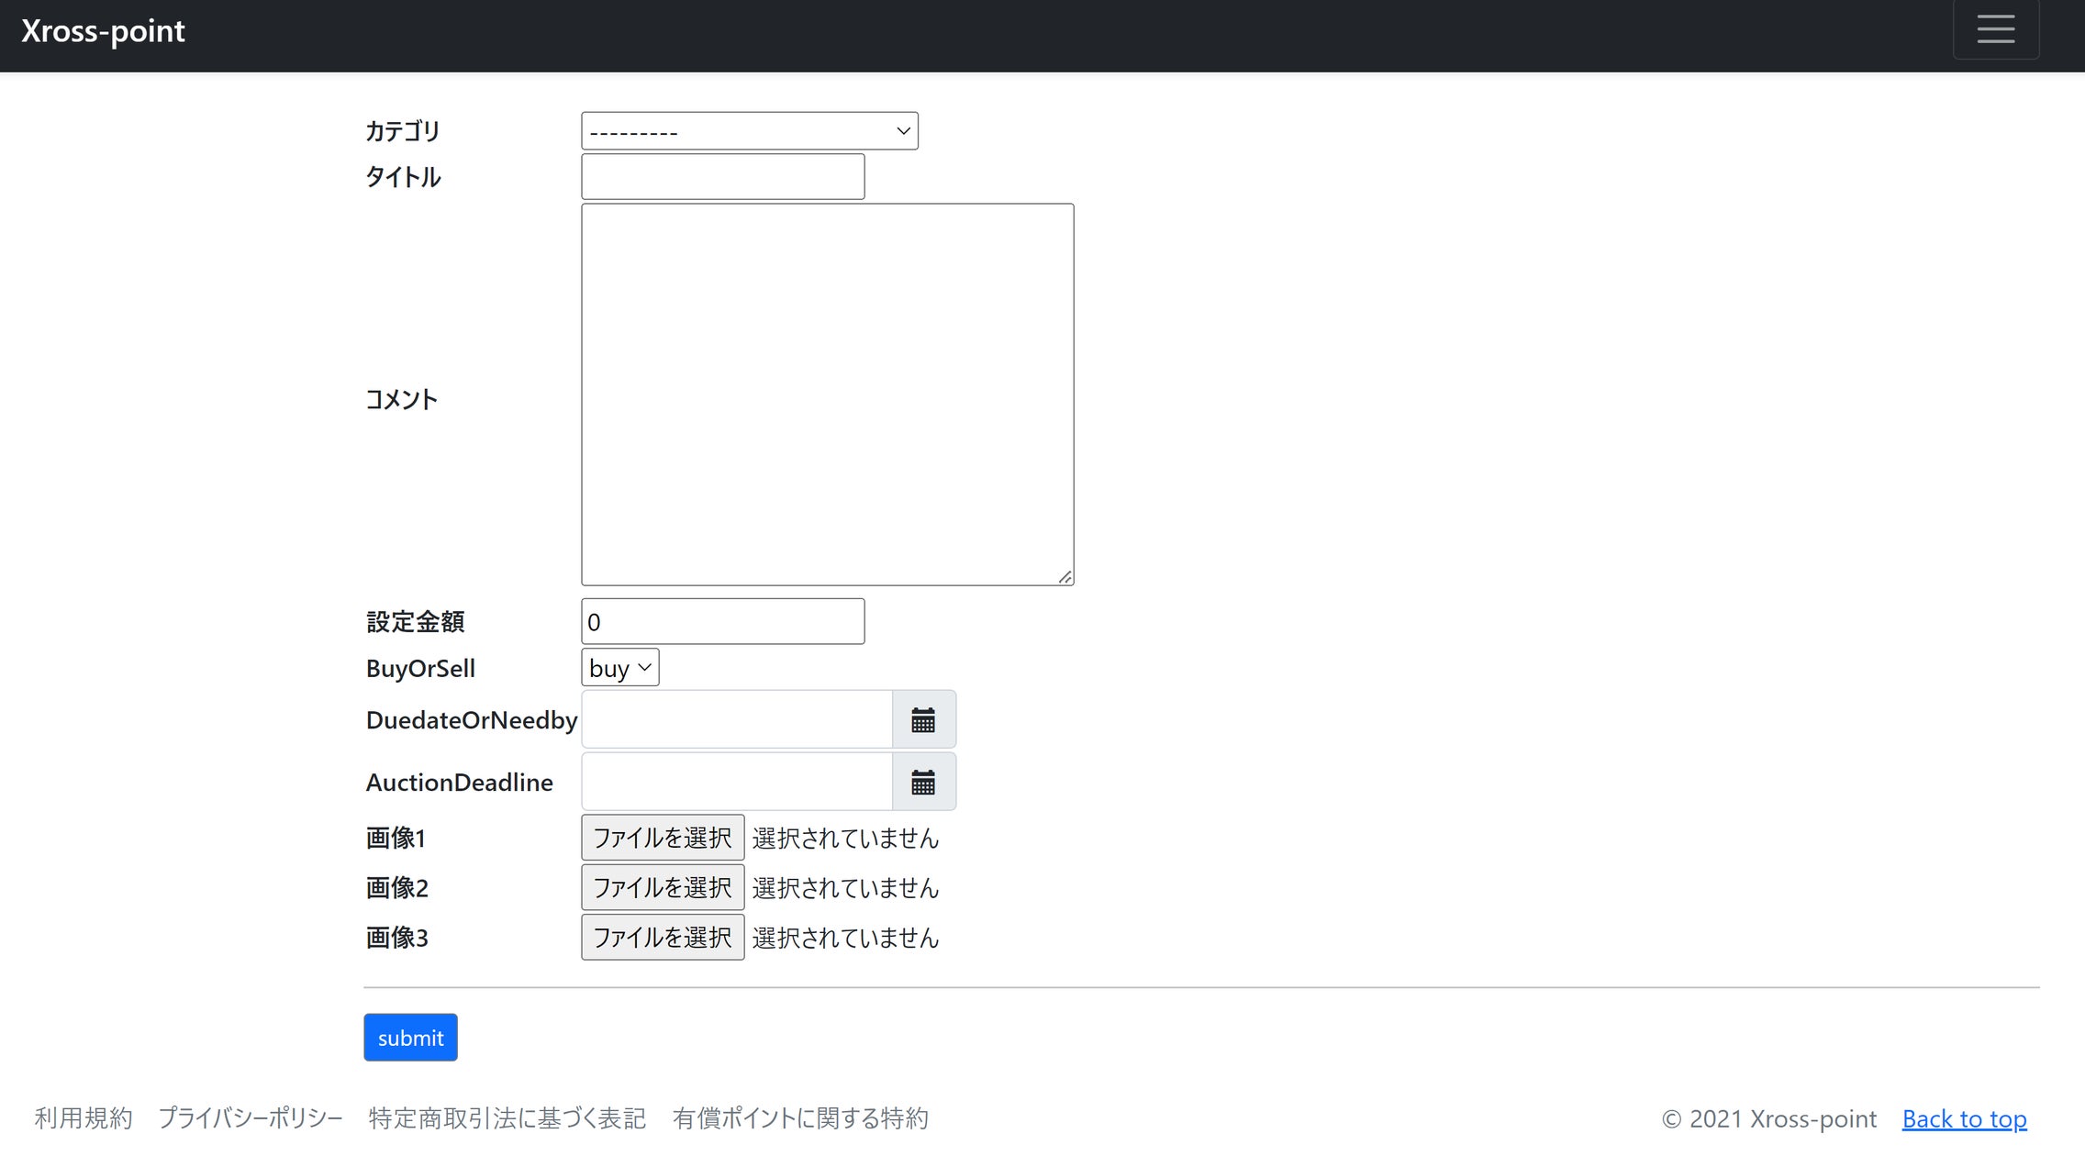Focus the コメント text area
The height and width of the screenshot is (1156, 2085).
tap(827, 395)
